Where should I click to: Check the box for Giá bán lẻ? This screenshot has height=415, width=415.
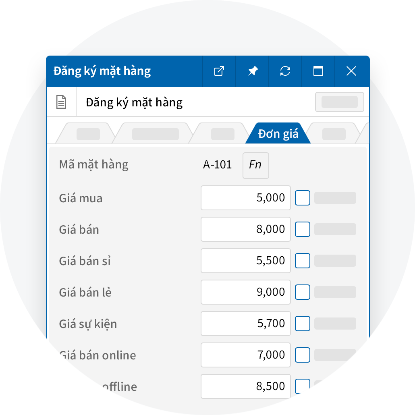(x=303, y=292)
